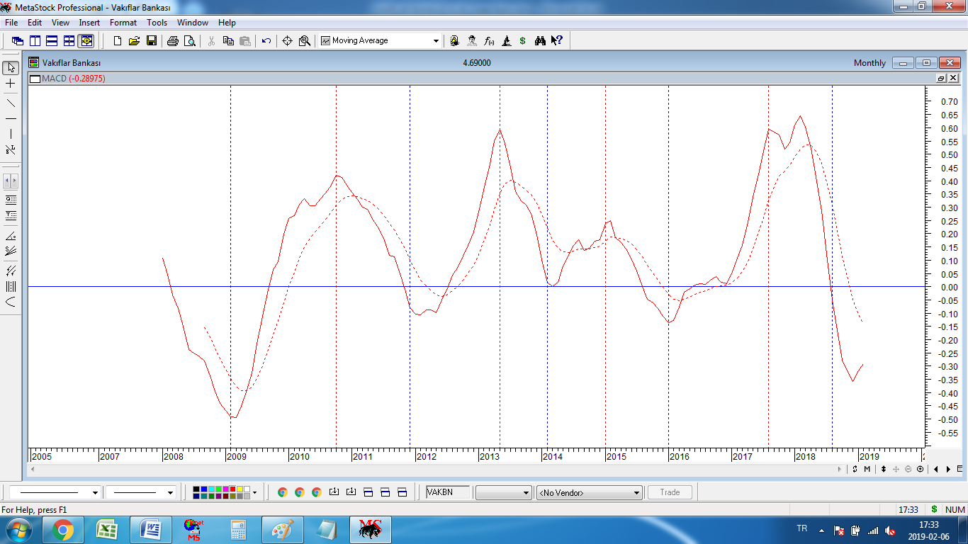Open the second line weight dropdown
968x544 pixels.
170,492
